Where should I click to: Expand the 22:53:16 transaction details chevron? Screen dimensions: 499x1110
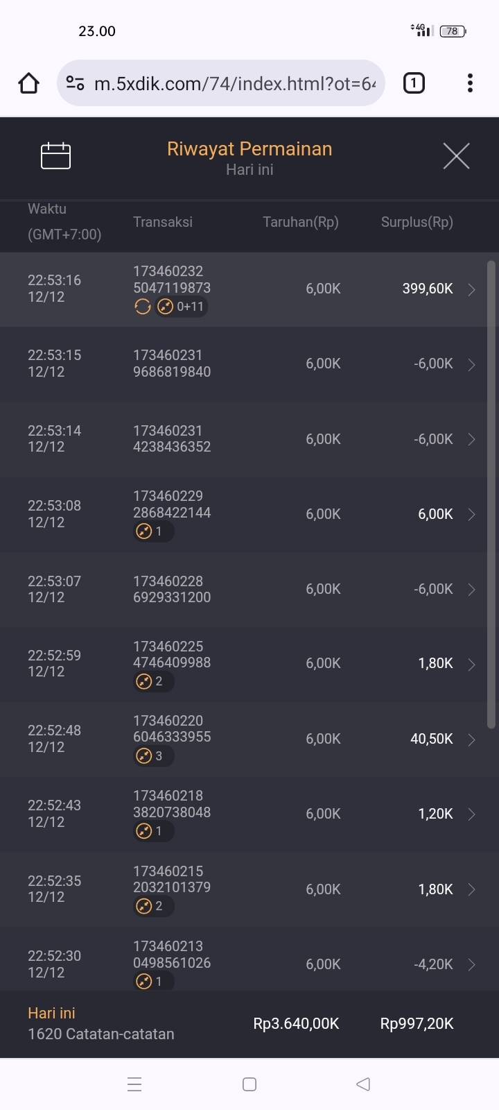[x=471, y=289]
